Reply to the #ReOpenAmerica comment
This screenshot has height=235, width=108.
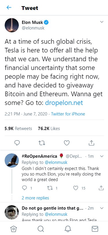24,188
